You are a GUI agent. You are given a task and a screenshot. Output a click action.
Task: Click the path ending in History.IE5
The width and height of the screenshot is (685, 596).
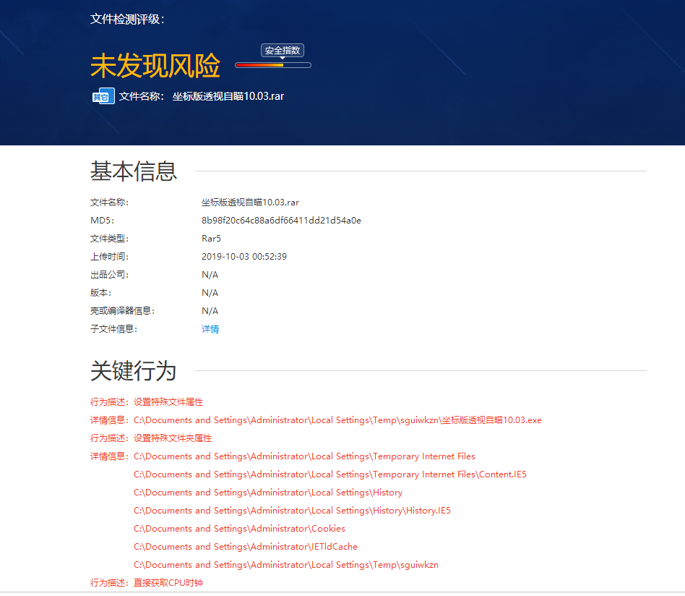[292, 511]
